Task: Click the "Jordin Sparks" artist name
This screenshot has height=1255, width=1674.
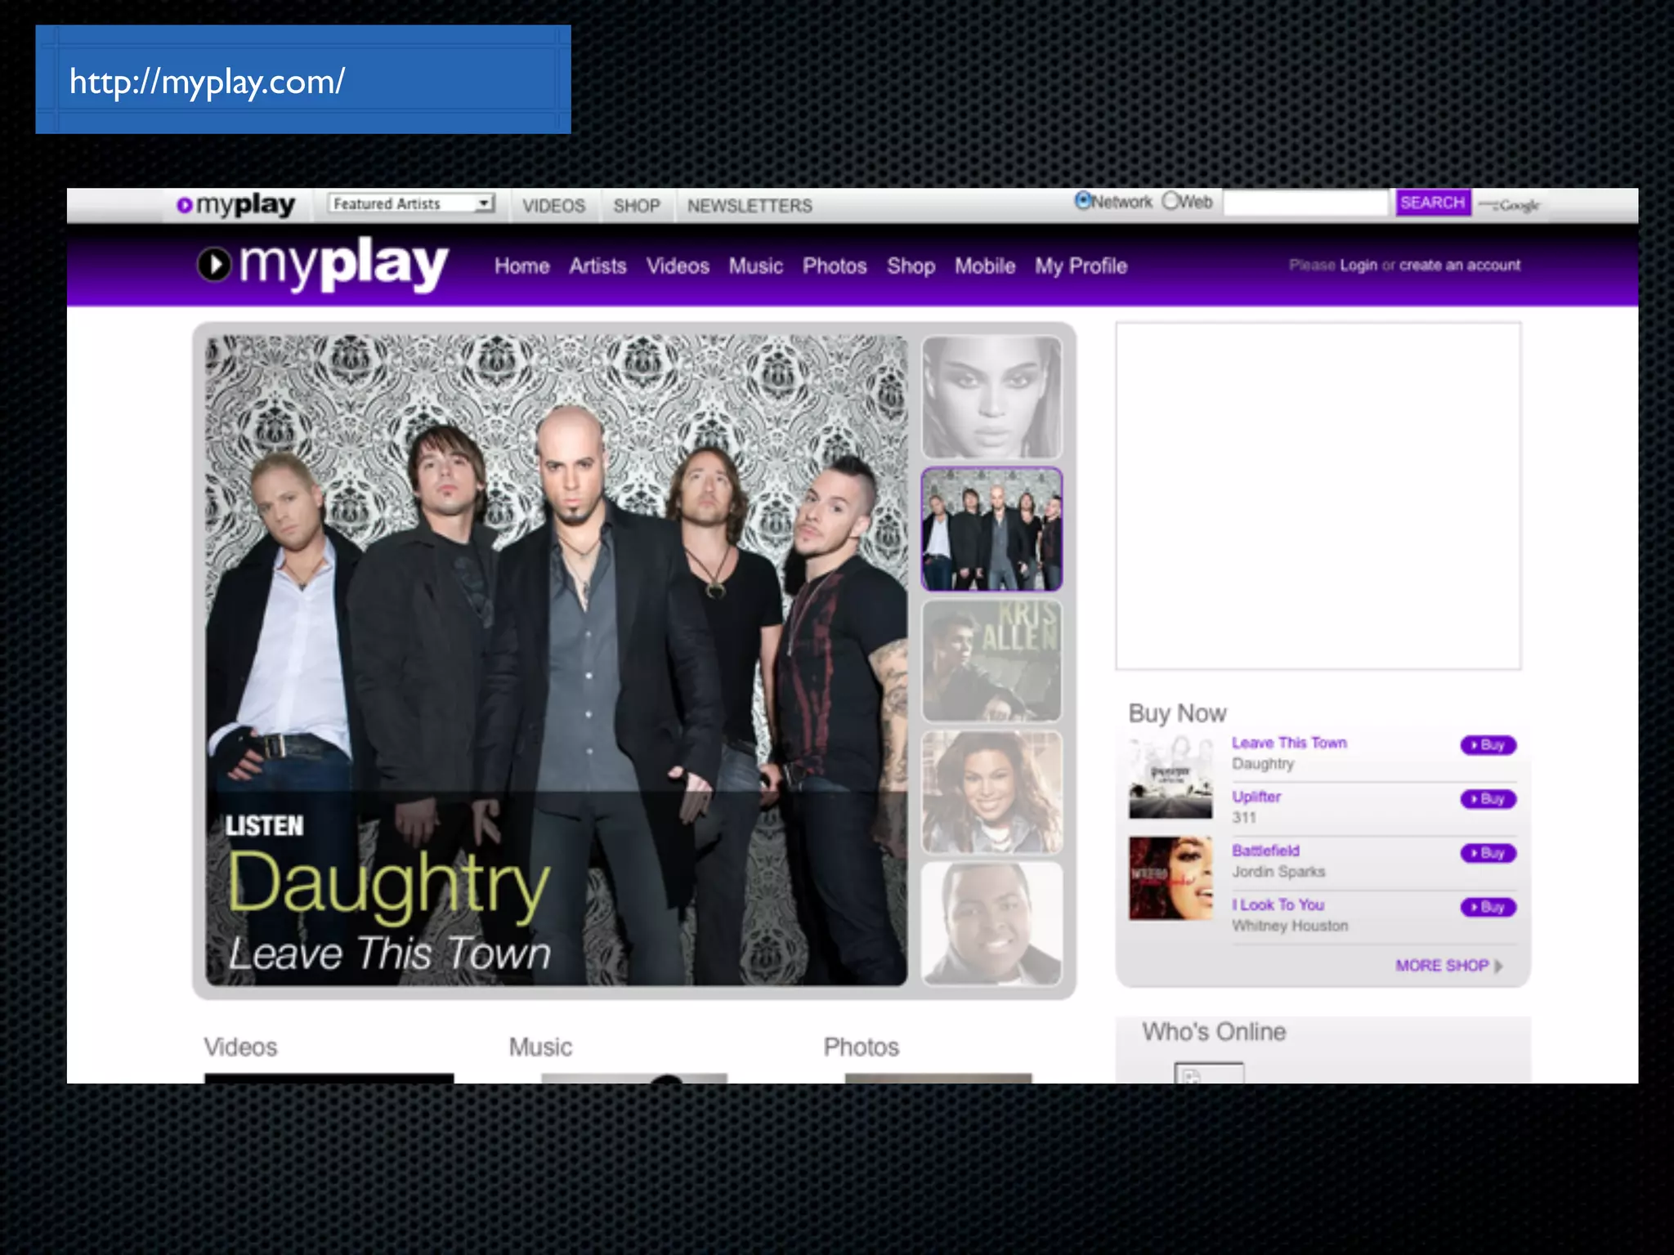Action: click(x=1278, y=872)
